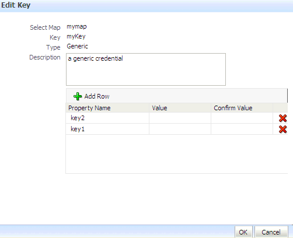Delete the key1 row with red X

pos(282,129)
